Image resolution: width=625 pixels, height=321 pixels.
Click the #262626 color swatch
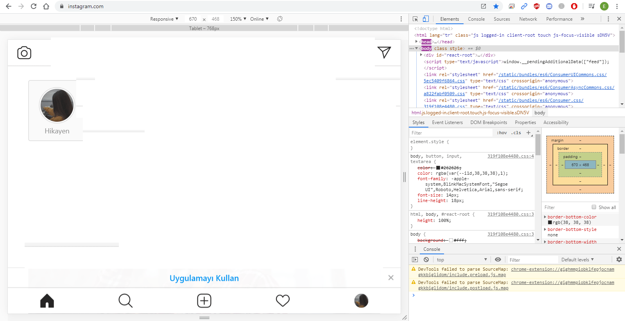438,168
